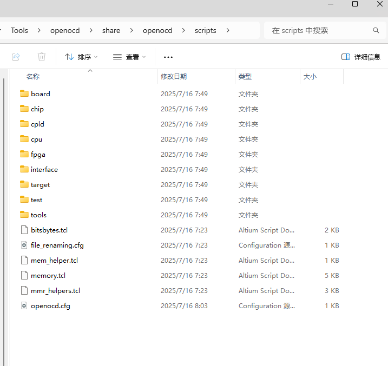Click the Delete trash can icon
The image size is (388, 366).
point(42,57)
